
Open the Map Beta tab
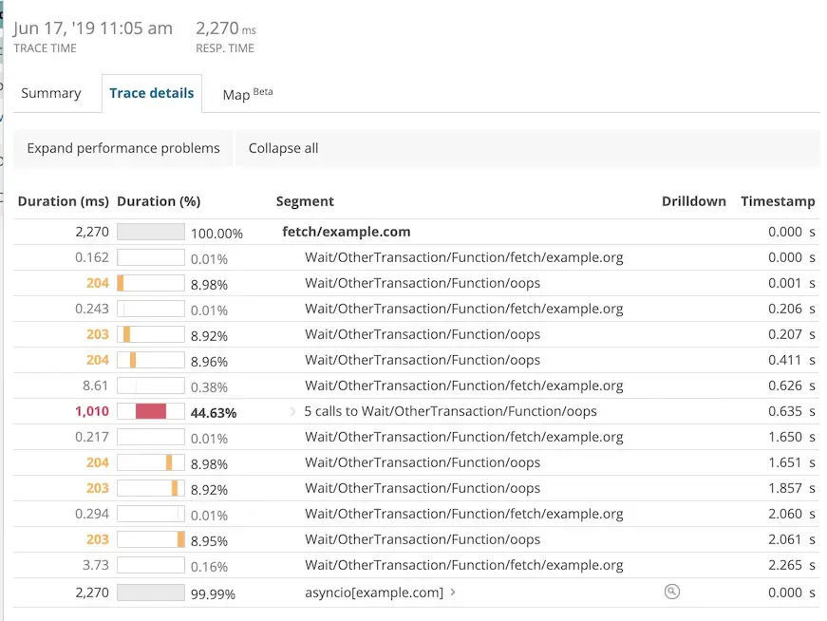pos(246,94)
